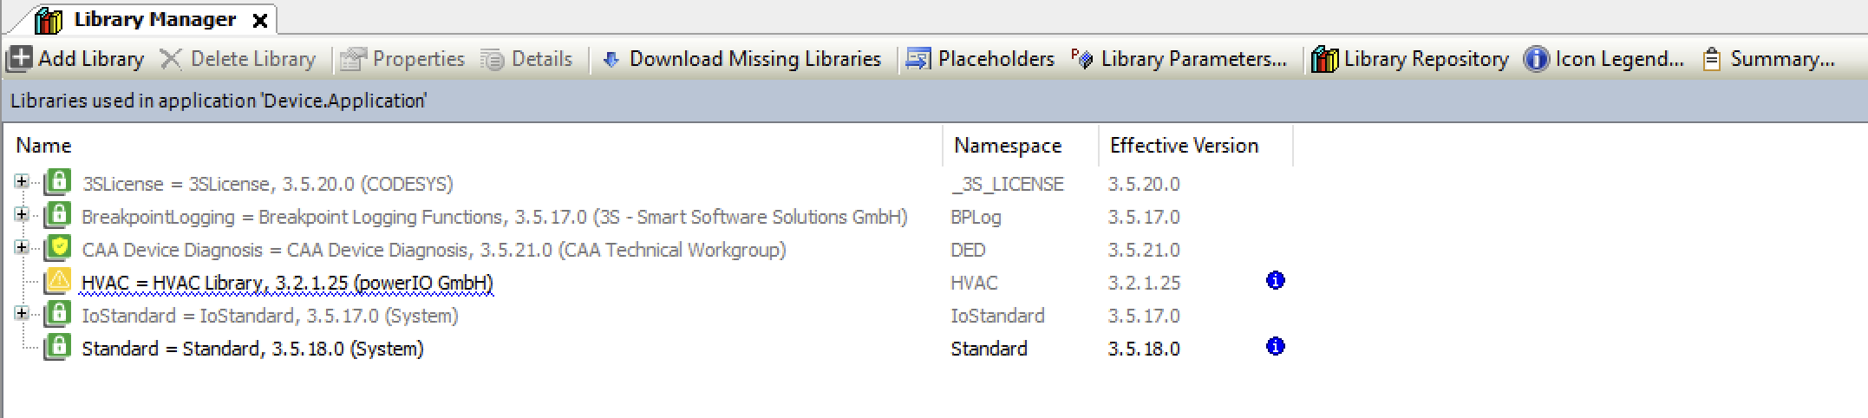Click the info icon on HVAC row

1275,281
